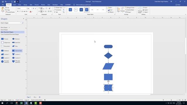This screenshot has height=105, width=187.
Task: Open the Process ribbon tab
Action: [x=37, y=5]
